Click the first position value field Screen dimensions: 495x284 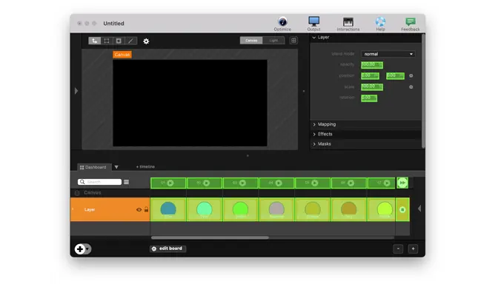click(x=370, y=76)
